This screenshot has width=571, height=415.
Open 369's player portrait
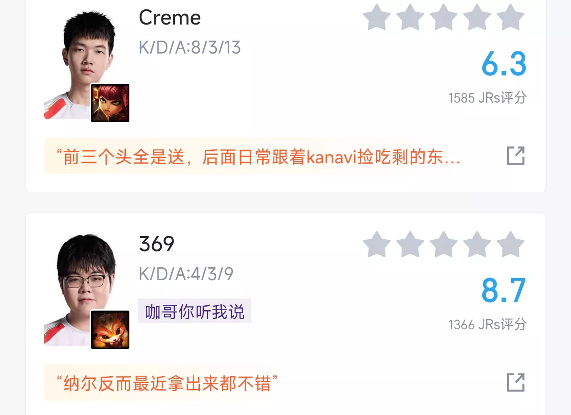coord(80,290)
